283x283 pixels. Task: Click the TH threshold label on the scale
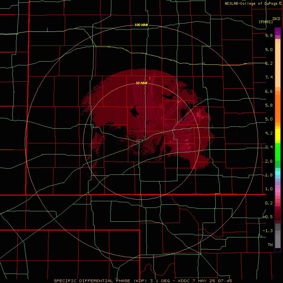(270, 245)
